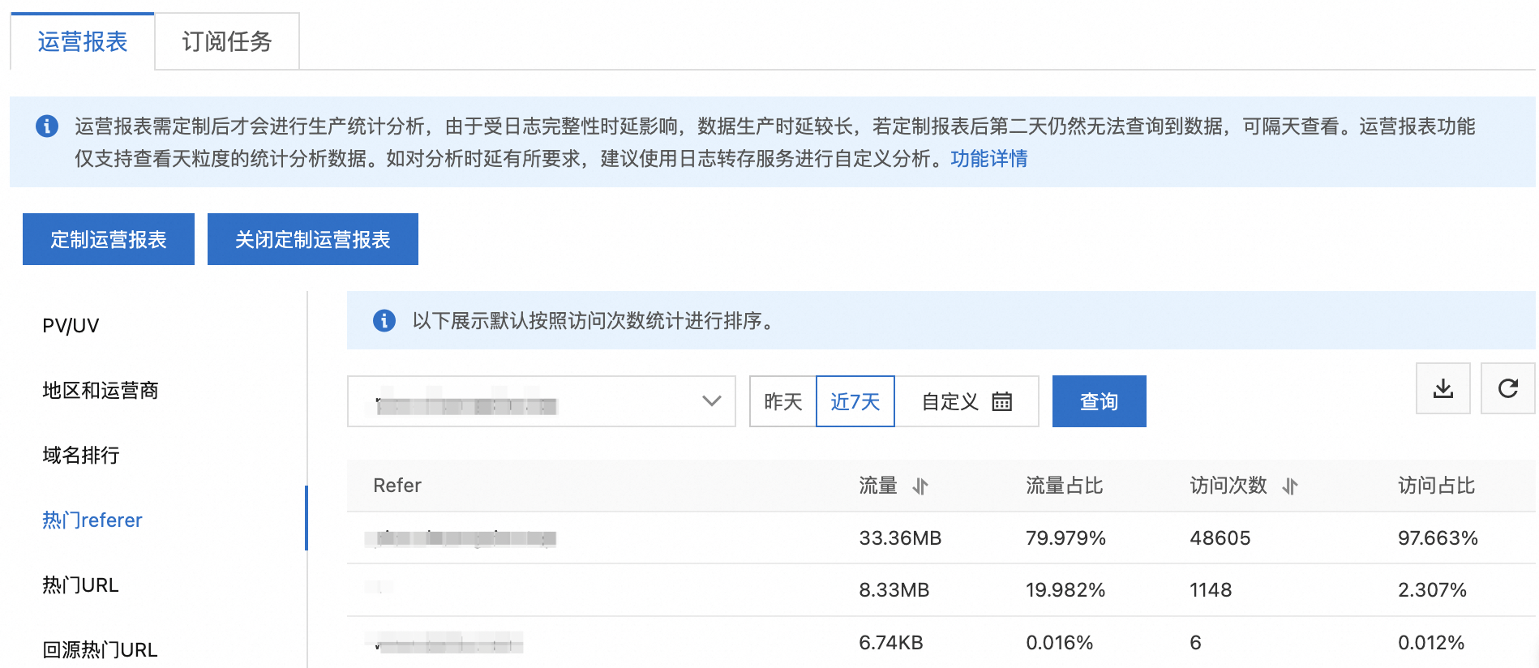Sort by 访问次数 using the sort arrows
The height and width of the screenshot is (668, 1539).
(x=1290, y=486)
